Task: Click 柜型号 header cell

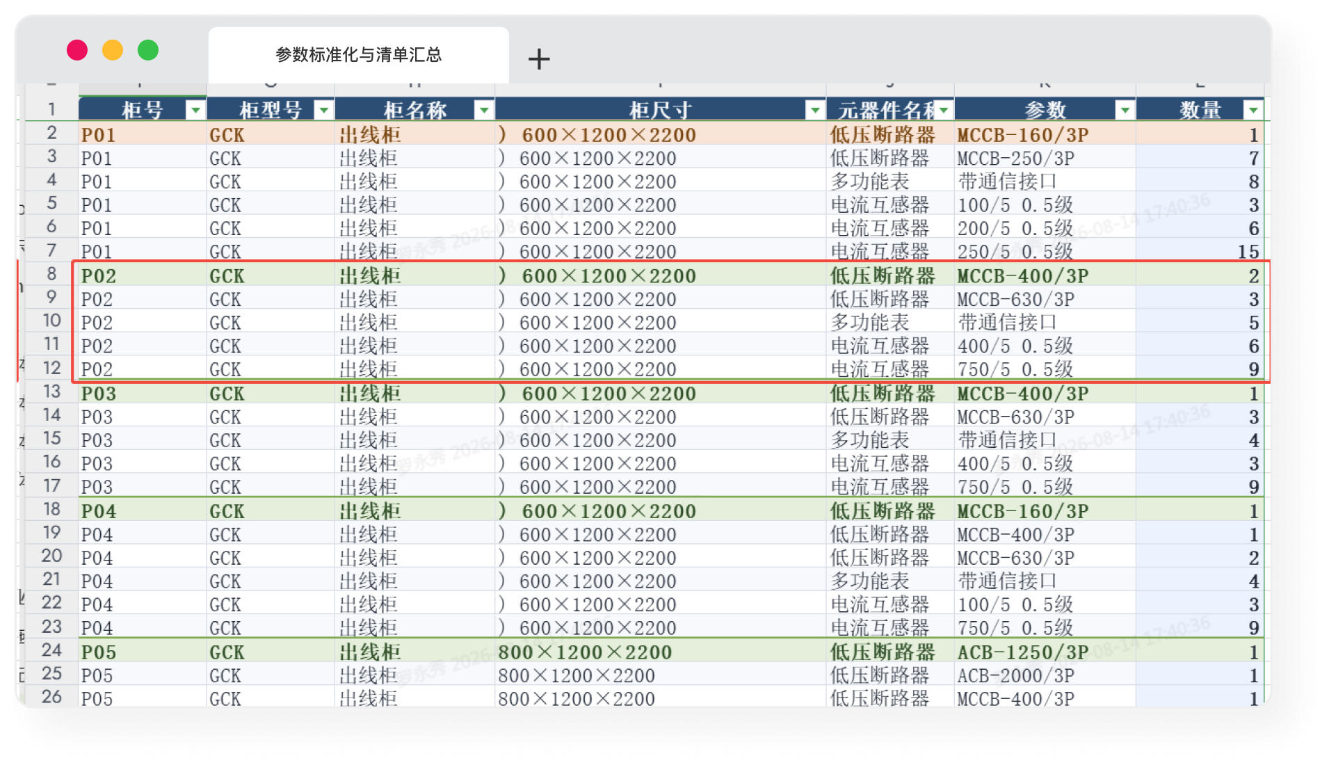Action: [x=271, y=110]
